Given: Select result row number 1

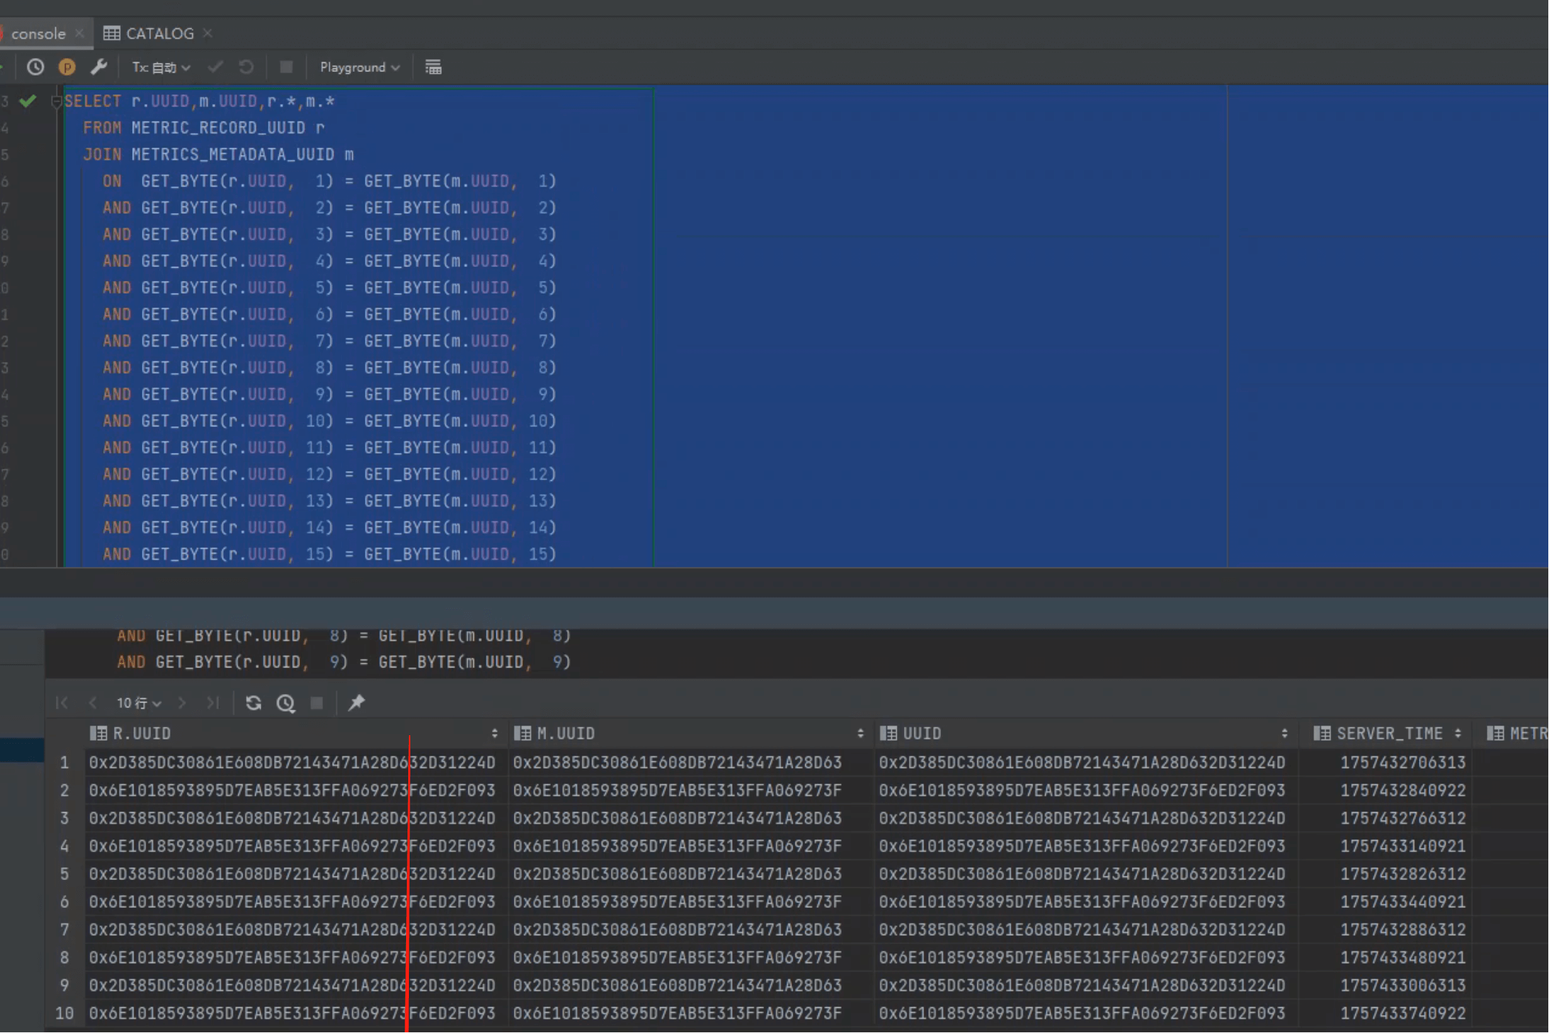Looking at the screenshot, I should tap(64, 763).
